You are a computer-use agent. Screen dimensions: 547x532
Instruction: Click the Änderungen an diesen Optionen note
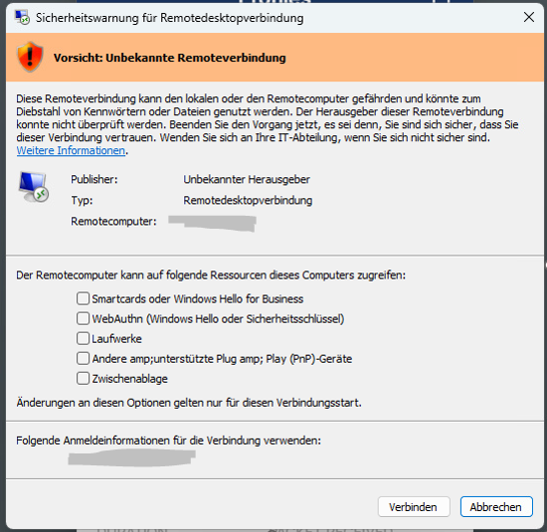coord(189,403)
